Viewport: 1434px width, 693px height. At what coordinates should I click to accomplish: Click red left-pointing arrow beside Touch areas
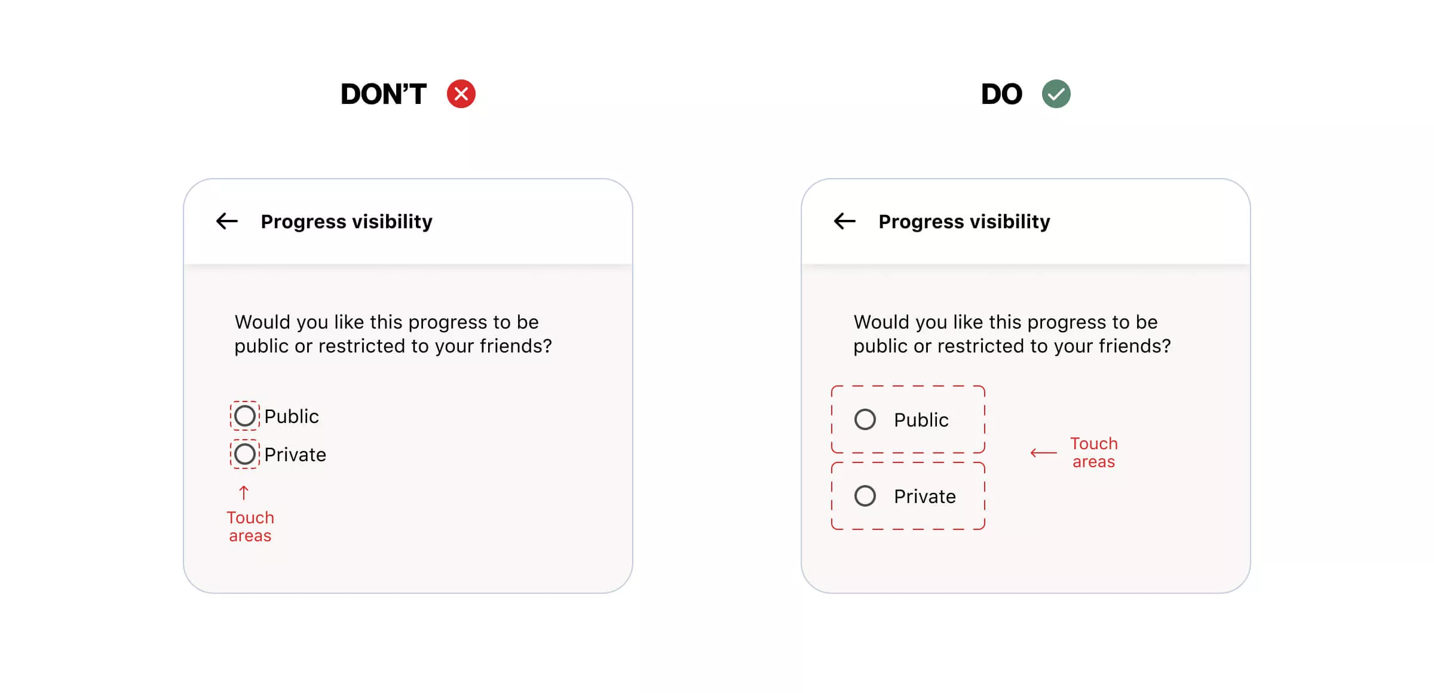[1043, 453]
